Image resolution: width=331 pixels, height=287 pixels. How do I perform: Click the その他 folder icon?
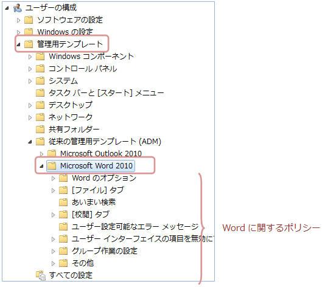(63, 263)
